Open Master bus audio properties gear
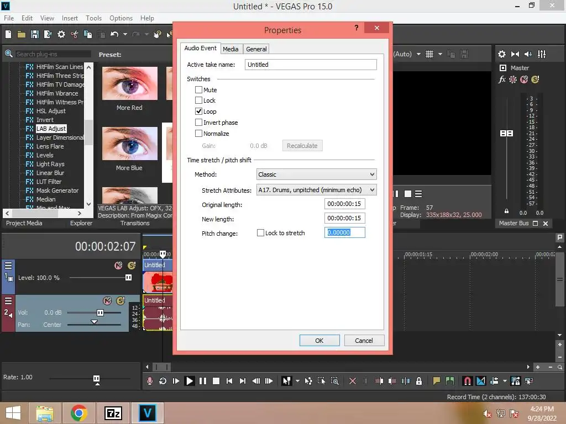The width and height of the screenshot is (566, 424). (x=502, y=54)
